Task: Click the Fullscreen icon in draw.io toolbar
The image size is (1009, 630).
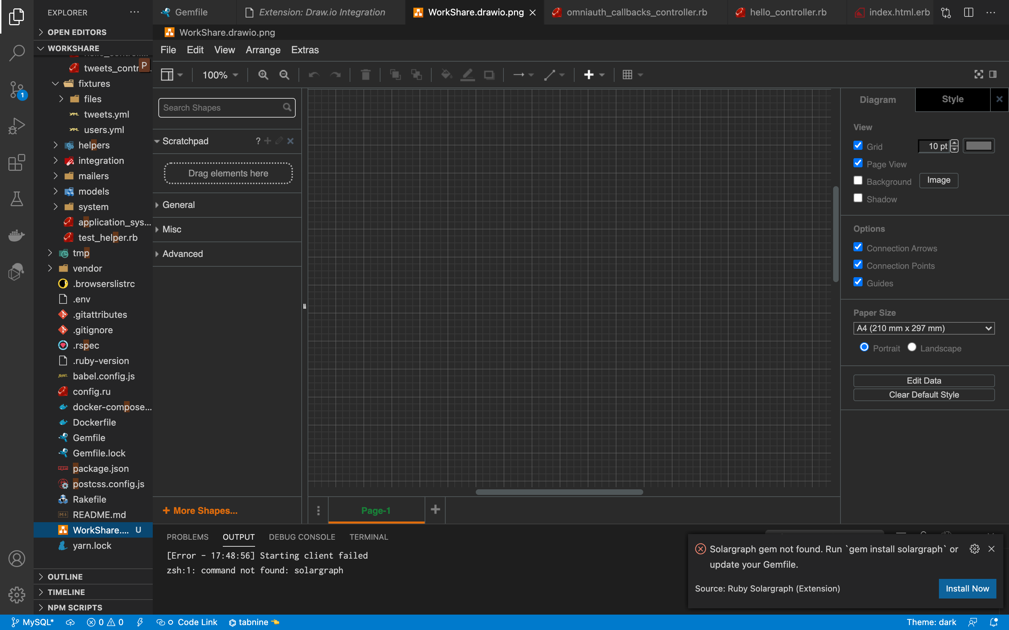Action: tap(978, 75)
